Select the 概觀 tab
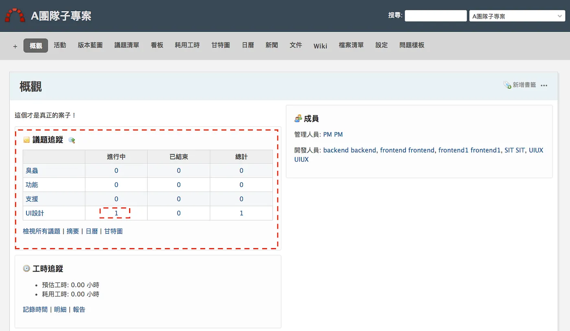This screenshot has height=331, width=570. (x=36, y=46)
